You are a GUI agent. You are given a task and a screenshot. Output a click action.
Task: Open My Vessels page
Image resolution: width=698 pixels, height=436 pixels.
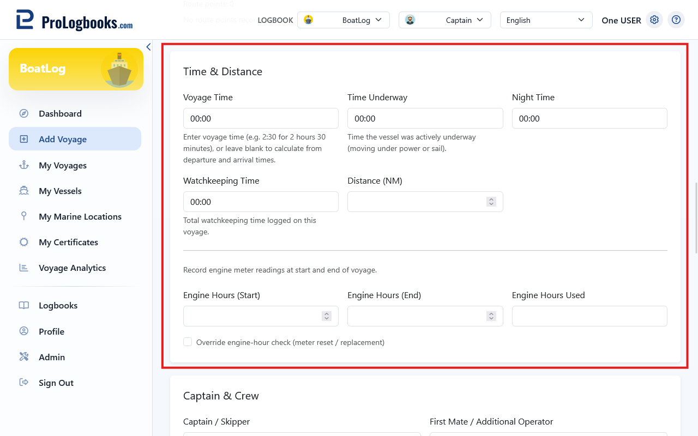[x=75, y=191]
